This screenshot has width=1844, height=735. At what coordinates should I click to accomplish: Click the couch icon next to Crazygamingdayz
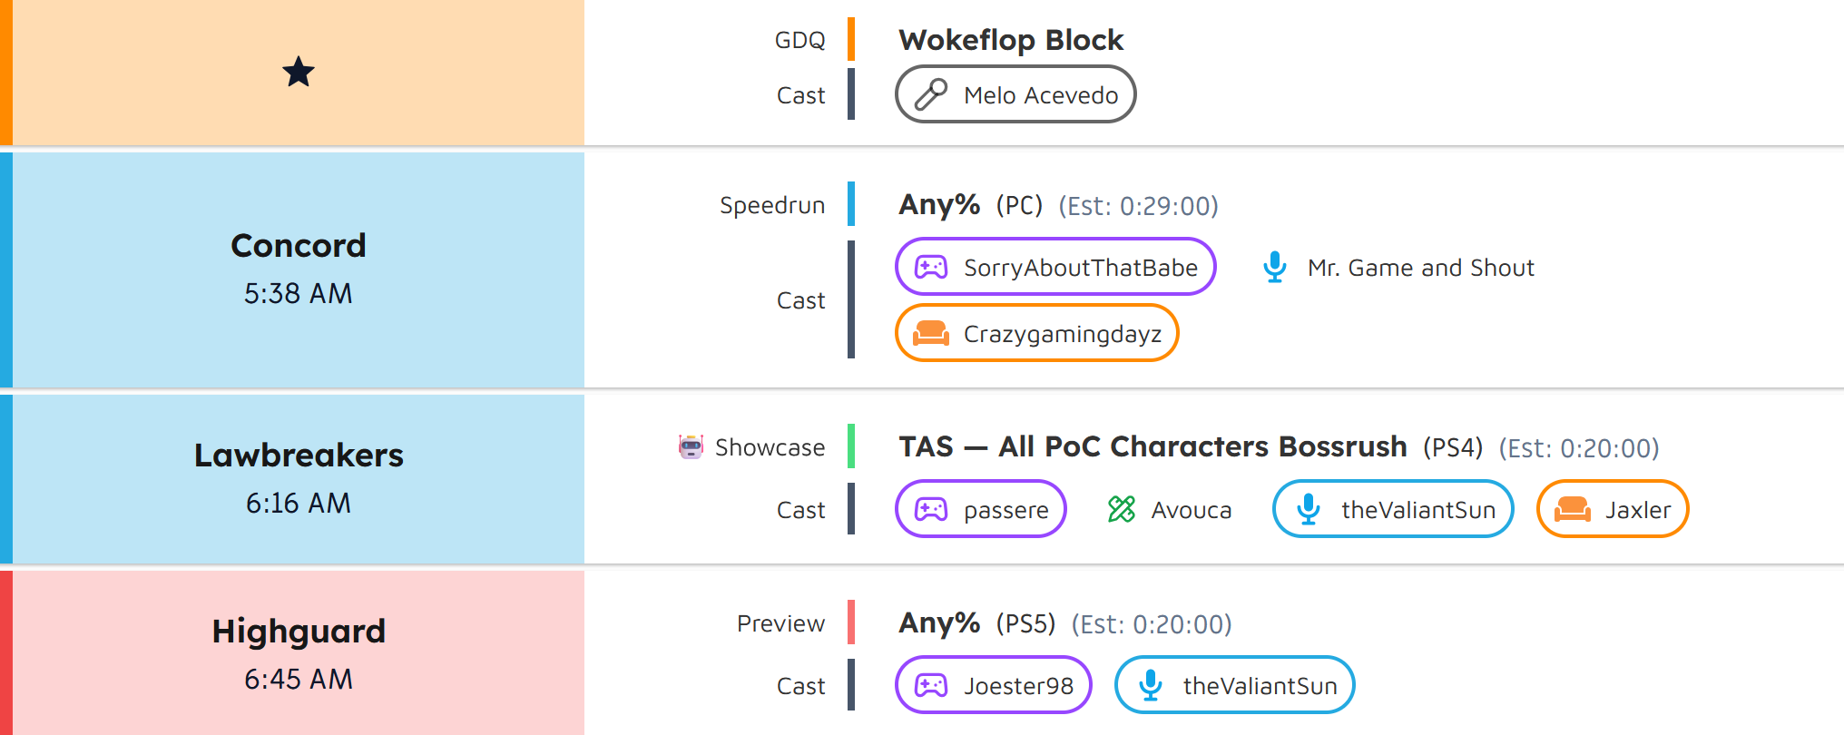coord(931,333)
